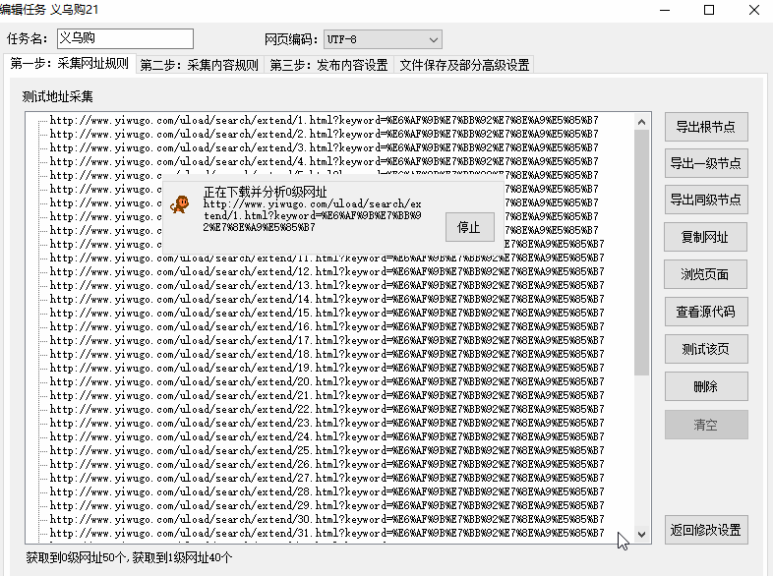This screenshot has height=576, width=773.
Task: Open 文件保存及部分高级设置 tab
Action: [464, 65]
